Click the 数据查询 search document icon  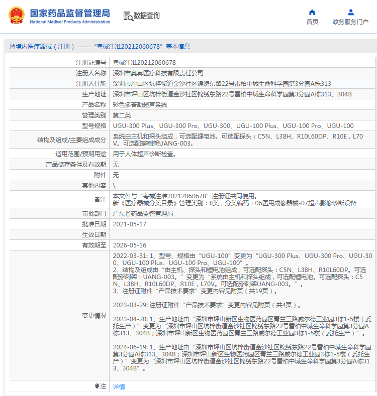point(128,16)
